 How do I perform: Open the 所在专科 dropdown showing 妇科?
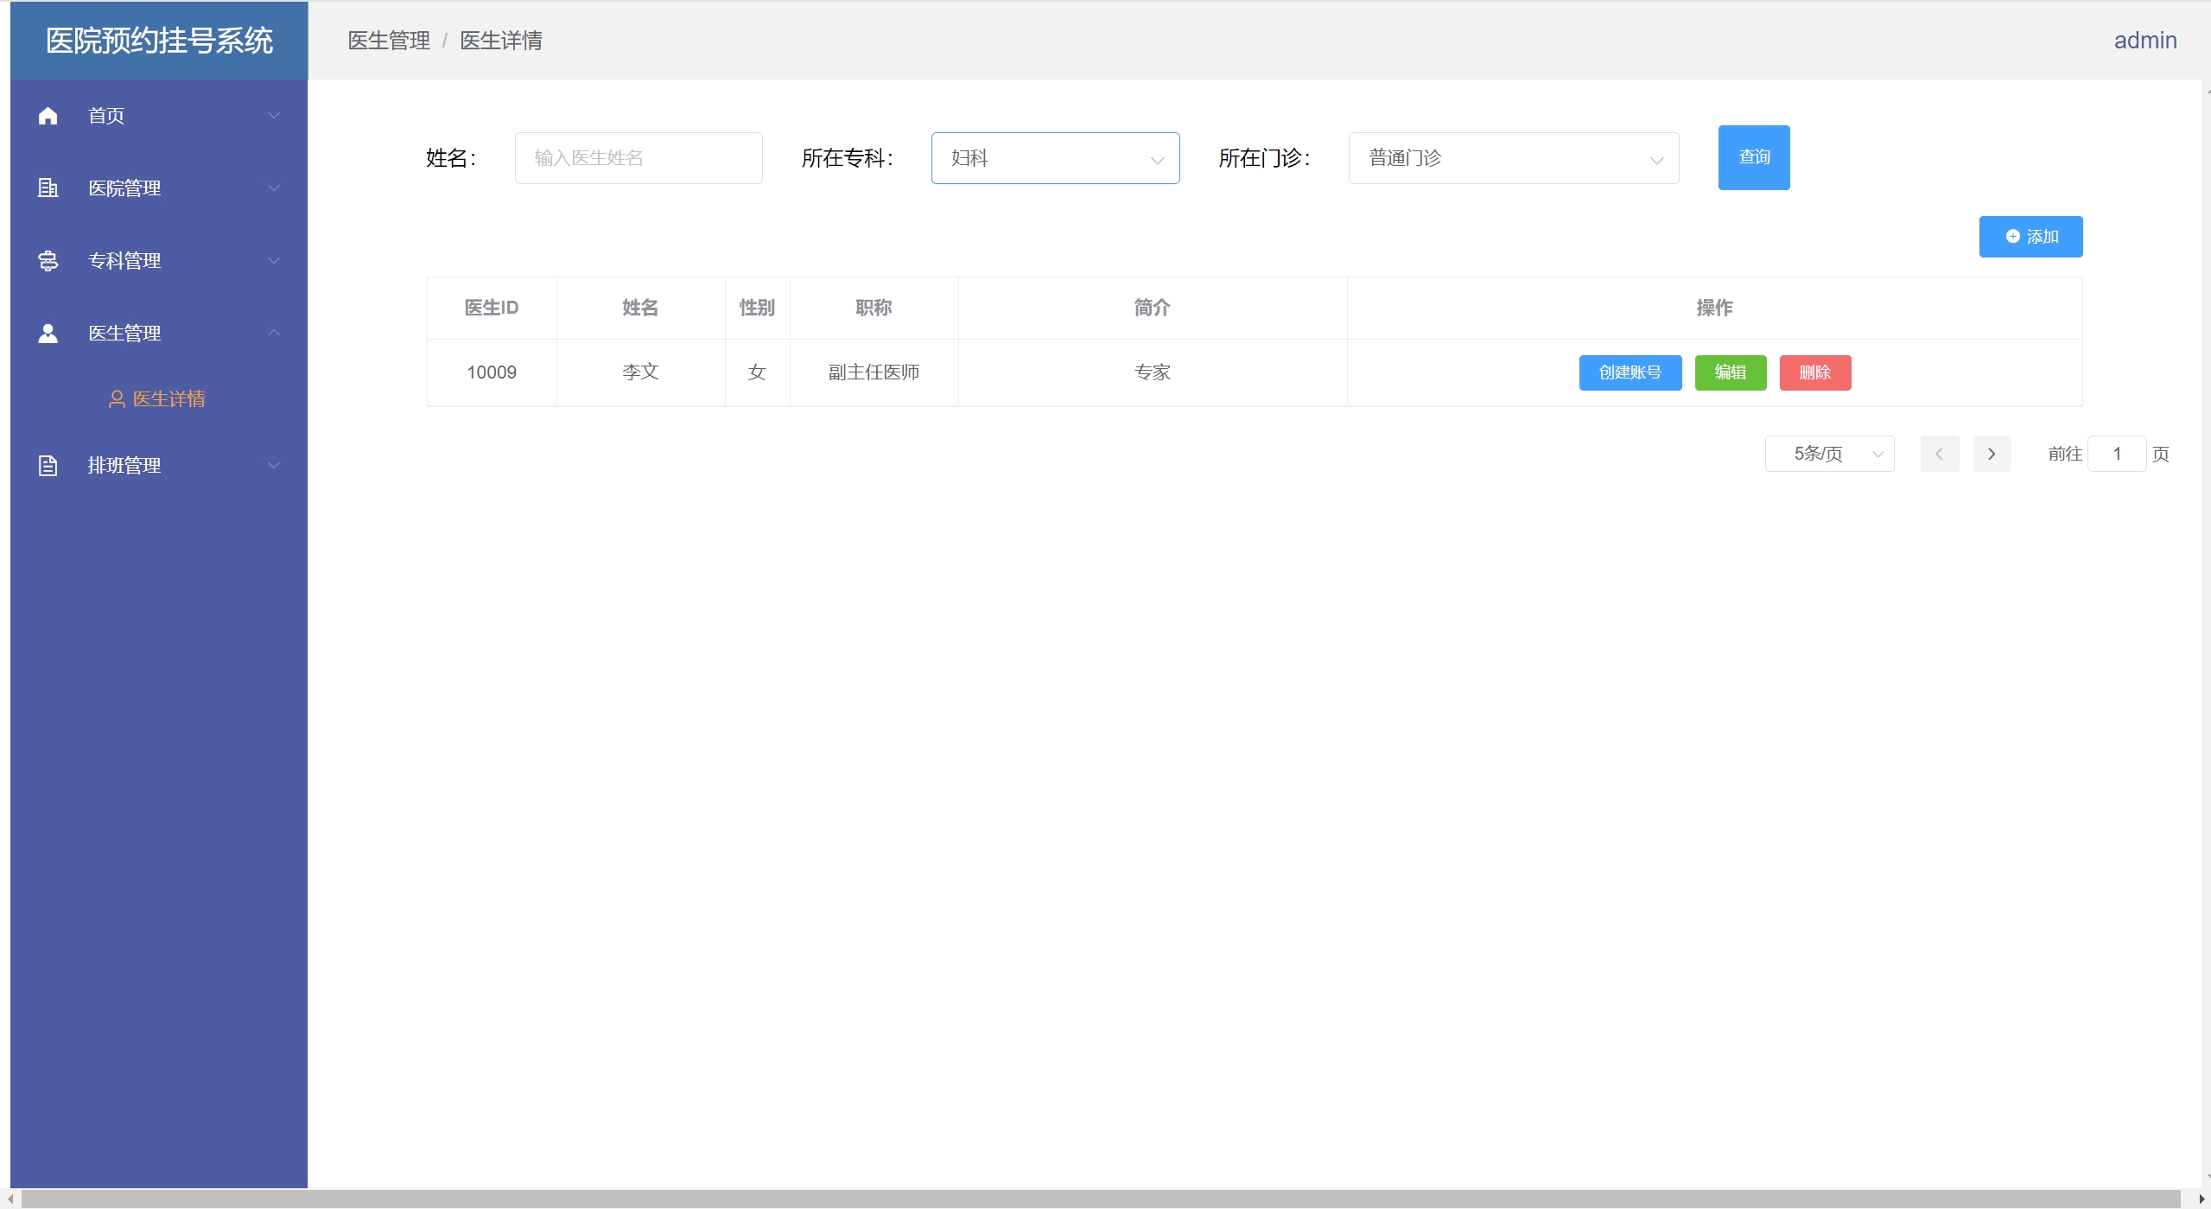pyautogui.click(x=1054, y=158)
